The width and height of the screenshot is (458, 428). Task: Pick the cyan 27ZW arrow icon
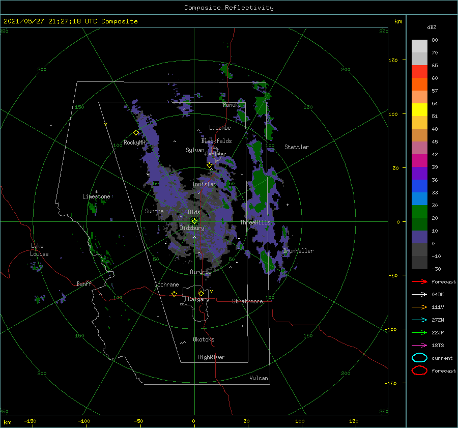[x=419, y=320]
